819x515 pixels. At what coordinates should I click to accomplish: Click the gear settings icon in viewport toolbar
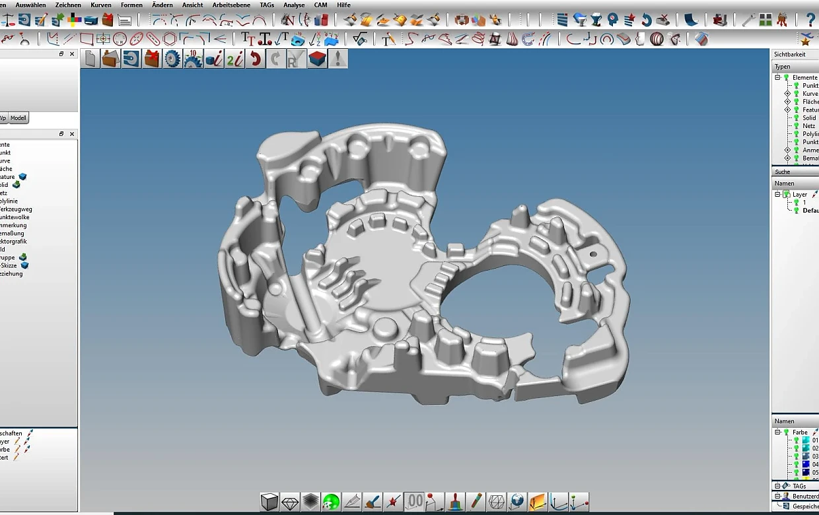[x=172, y=59]
